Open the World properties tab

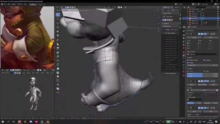point(184,48)
